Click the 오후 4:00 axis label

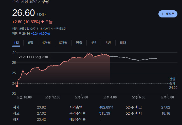[x=110, y=97]
